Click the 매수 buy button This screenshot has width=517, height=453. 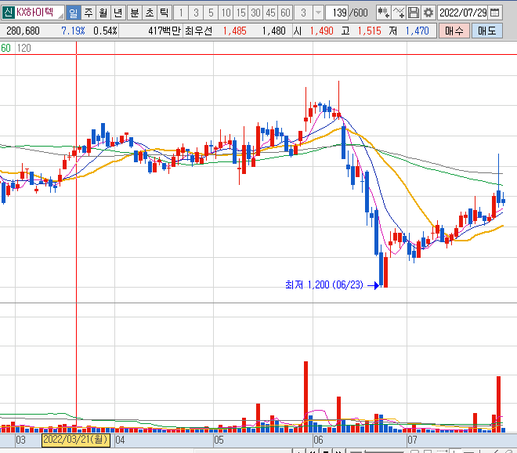[x=454, y=31]
